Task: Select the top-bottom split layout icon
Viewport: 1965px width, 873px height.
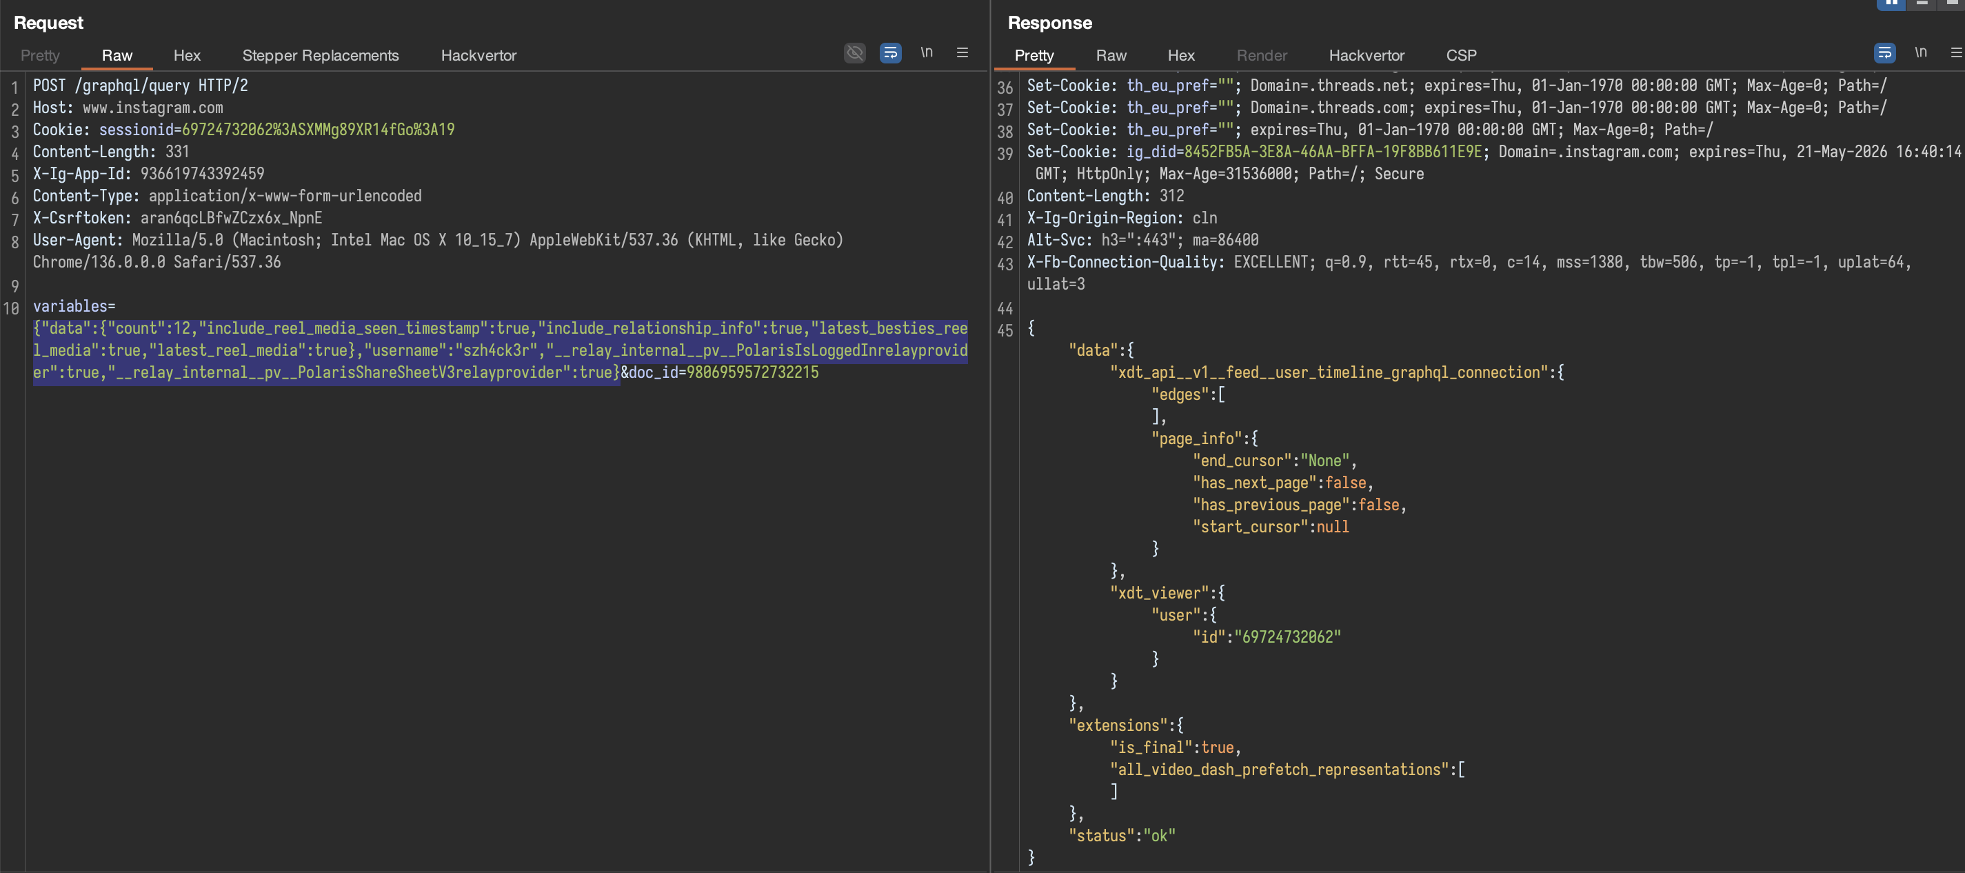Action: tap(1922, 4)
